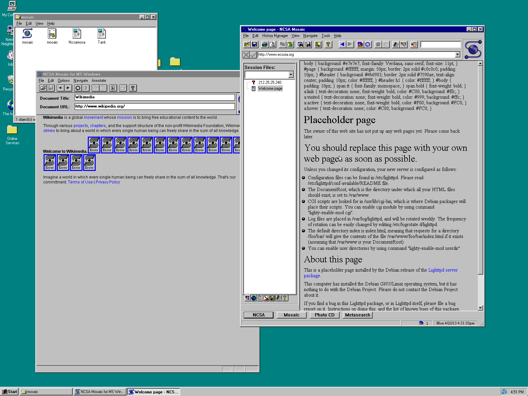Click the globe icon under Session Files panel

coord(253,298)
